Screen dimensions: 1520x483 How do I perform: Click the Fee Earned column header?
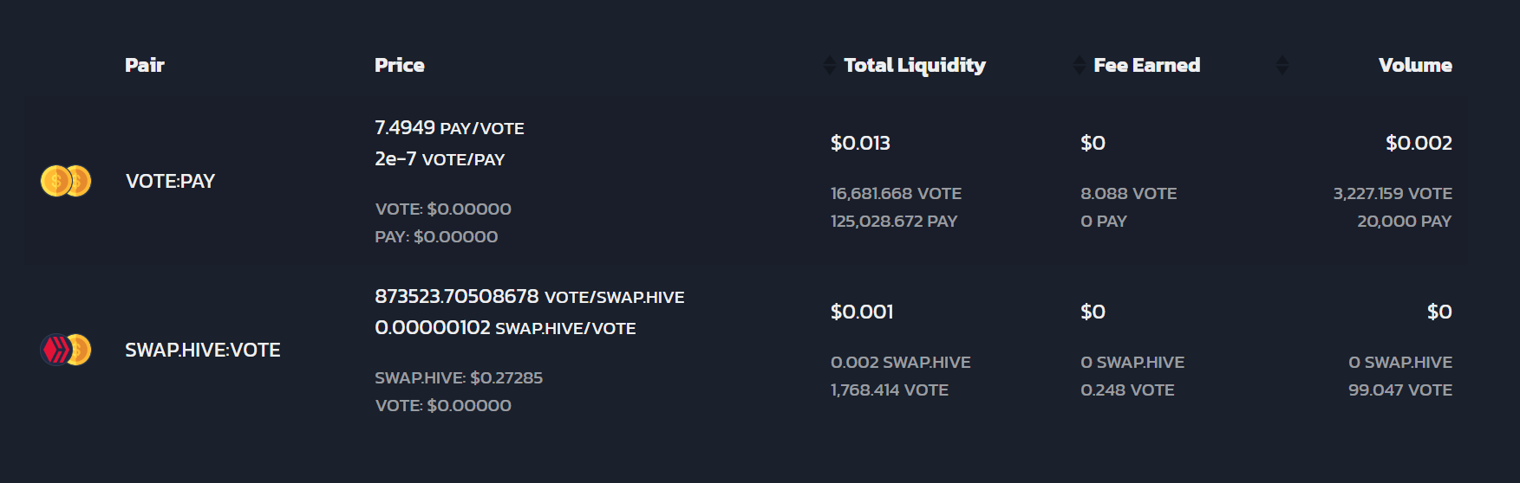click(x=1146, y=65)
